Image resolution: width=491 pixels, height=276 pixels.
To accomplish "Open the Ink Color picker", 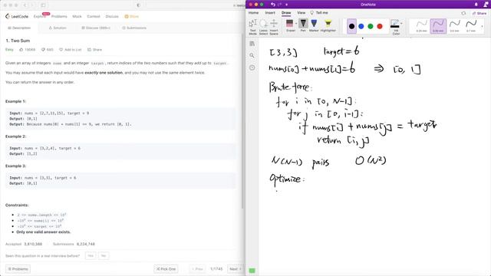I will [x=396, y=27].
